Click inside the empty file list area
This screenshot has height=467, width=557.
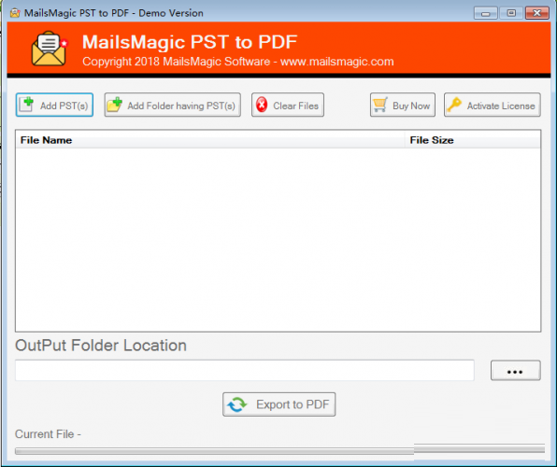click(x=278, y=240)
